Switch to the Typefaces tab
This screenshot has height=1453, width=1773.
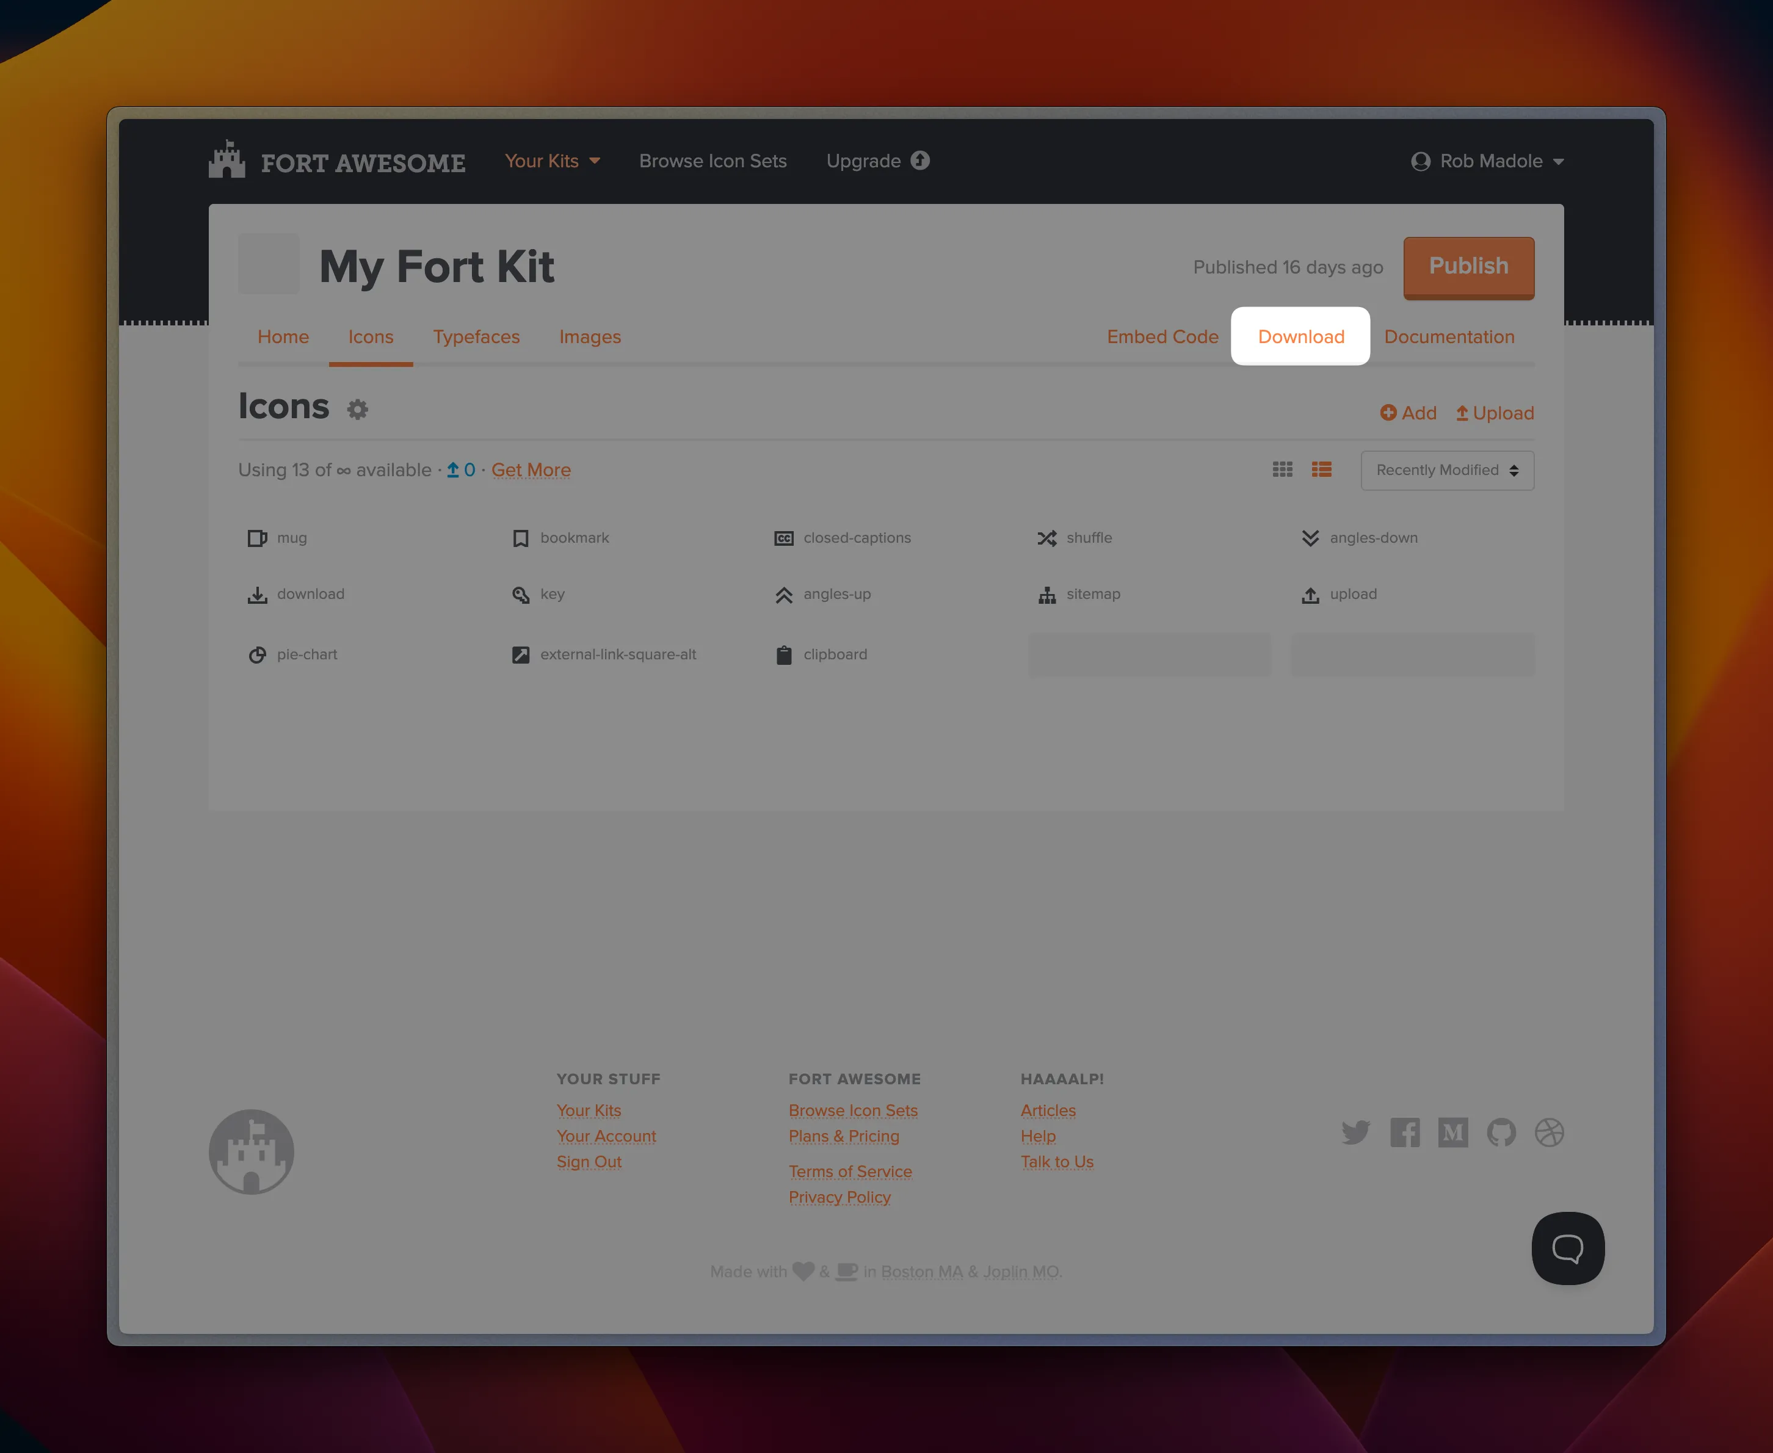pos(476,336)
